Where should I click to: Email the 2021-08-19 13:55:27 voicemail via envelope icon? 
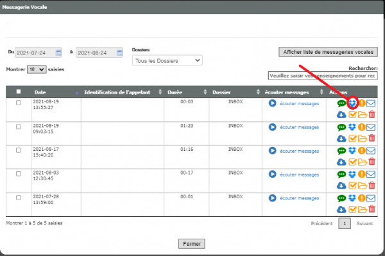pos(371,103)
